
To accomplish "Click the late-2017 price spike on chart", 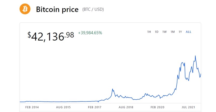I will click(x=113, y=89).
